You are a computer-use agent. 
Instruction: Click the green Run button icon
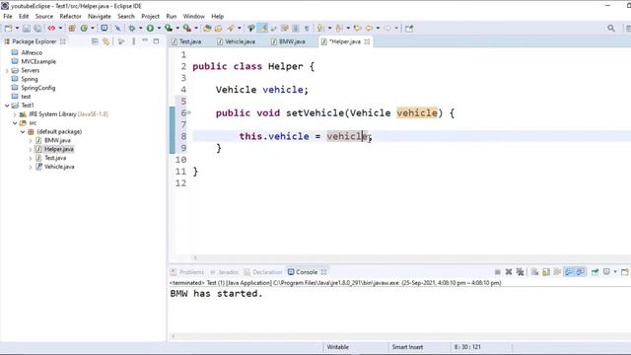[150, 29]
